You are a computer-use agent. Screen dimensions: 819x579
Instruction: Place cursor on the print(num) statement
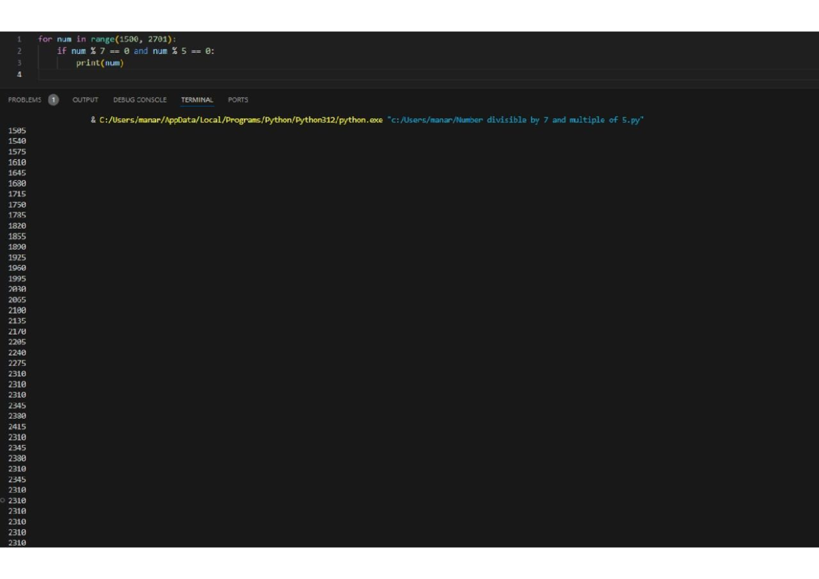tap(101, 62)
